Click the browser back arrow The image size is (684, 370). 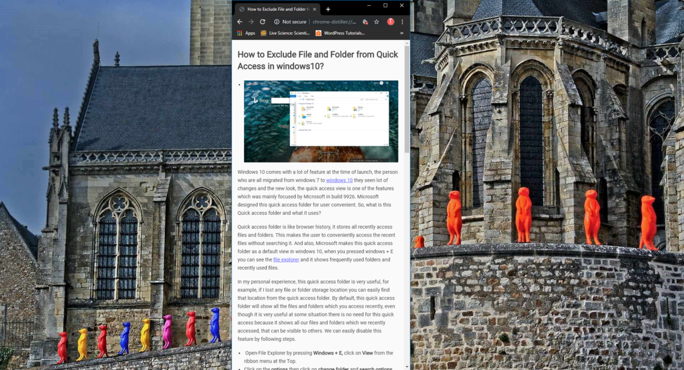(x=239, y=22)
